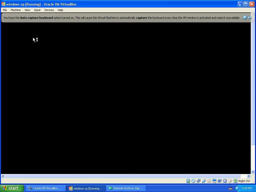
Task: Expand hidden system tray icons
Action: tap(237, 188)
